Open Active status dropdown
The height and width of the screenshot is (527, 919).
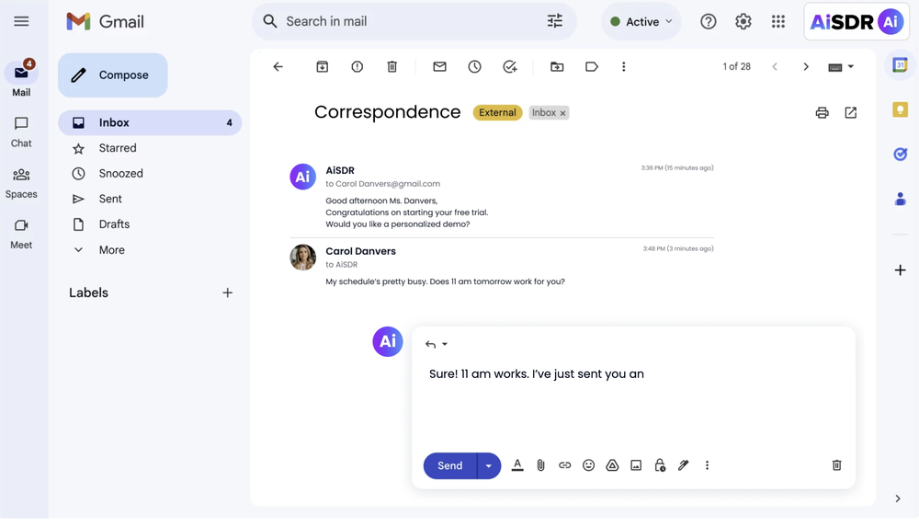(x=641, y=22)
